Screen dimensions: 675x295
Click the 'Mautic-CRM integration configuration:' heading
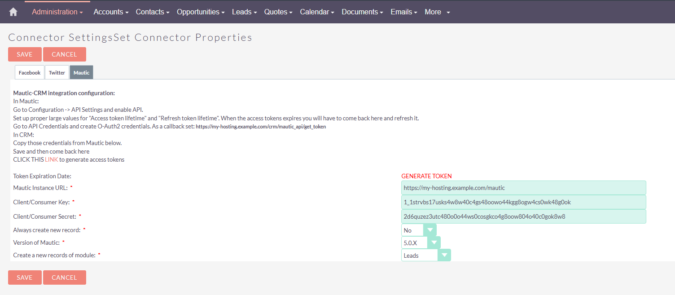[64, 93]
